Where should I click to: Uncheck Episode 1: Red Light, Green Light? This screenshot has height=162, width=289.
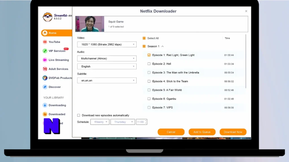click(149, 55)
